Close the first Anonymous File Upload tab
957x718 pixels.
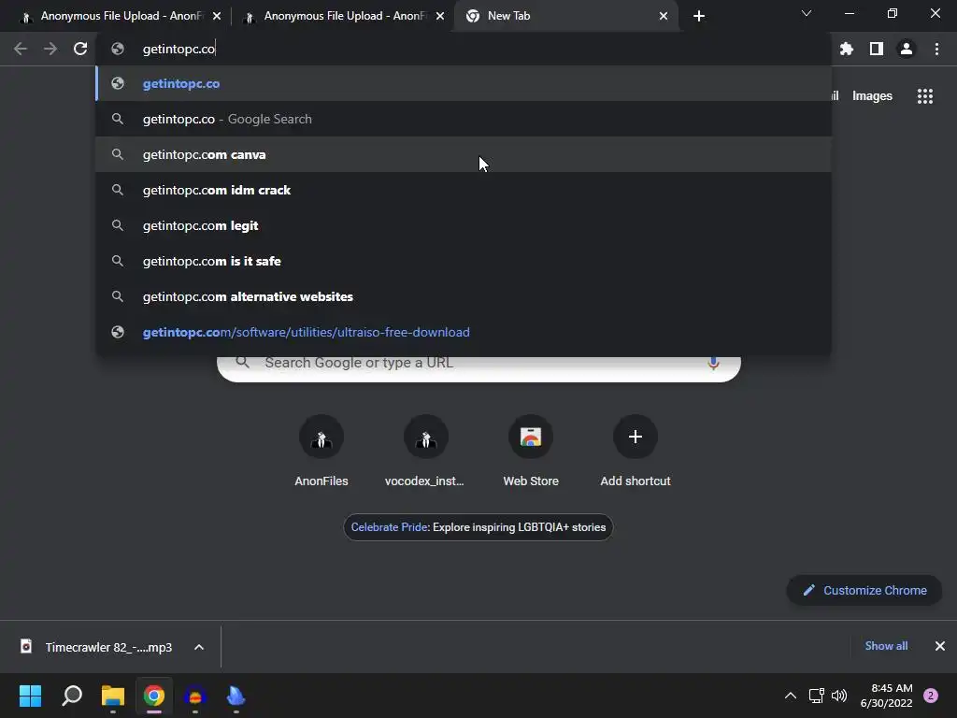point(217,16)
